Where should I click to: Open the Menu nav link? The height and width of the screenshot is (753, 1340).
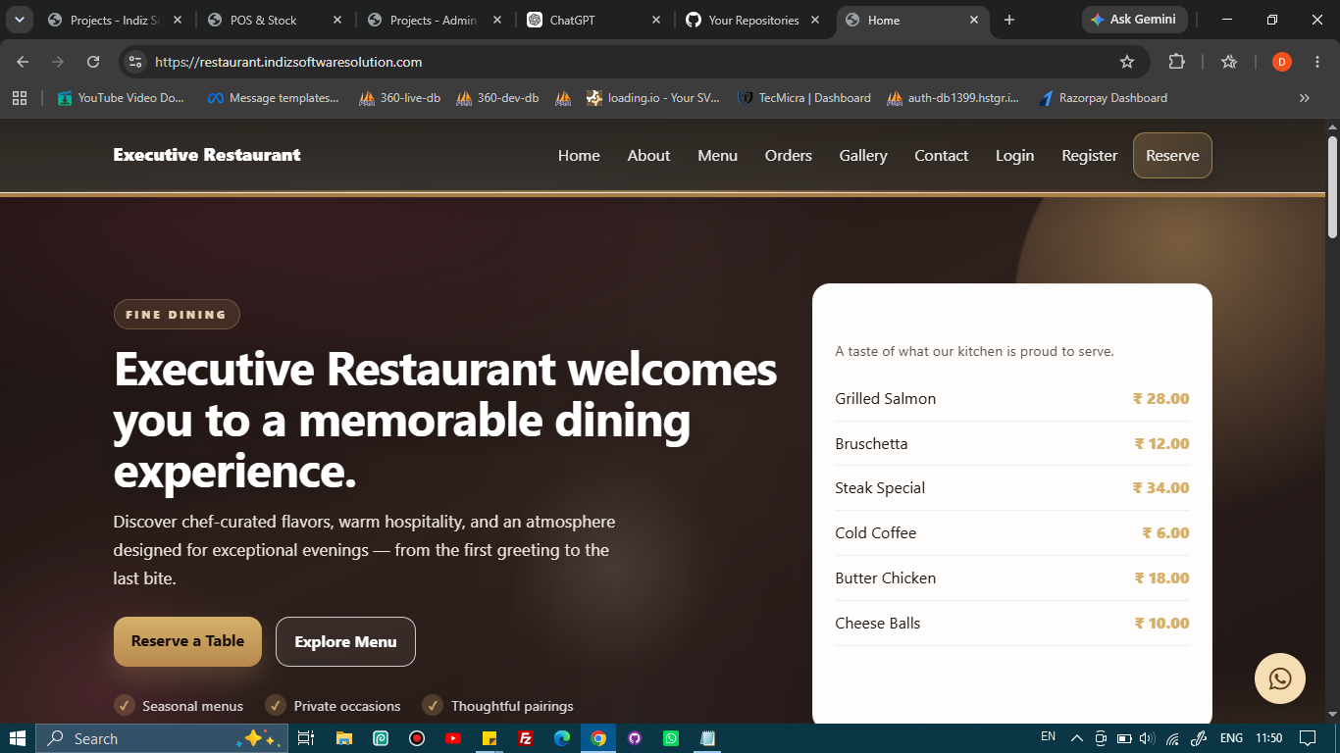717,156
